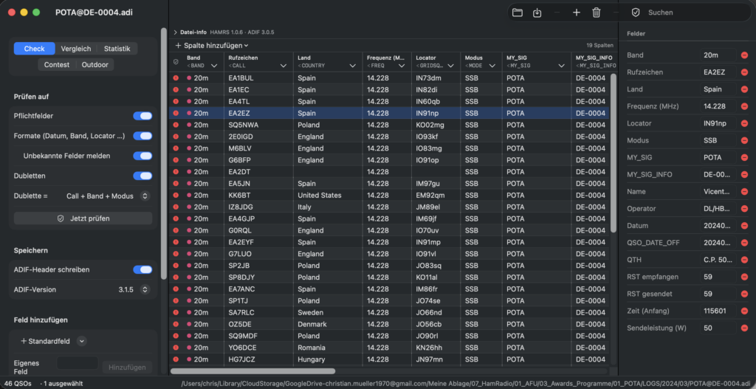This screenshot has width=756, height=389.
Task: Remove the Operator field with its red minus
Action: 744,209
